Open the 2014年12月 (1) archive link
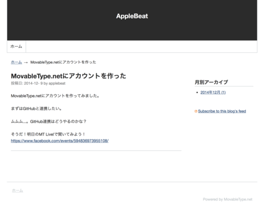 click(x=213, y=92)
